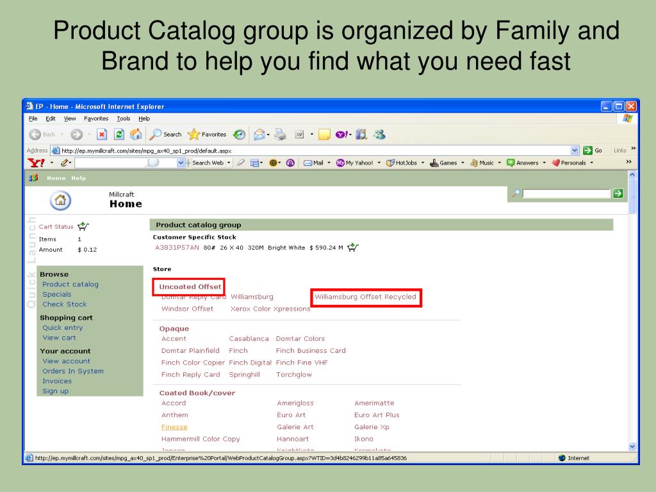Image resolution: width=656 pixels, height=492 pixels.
Task: Expand the address bar dropdown
Action: 575,150
